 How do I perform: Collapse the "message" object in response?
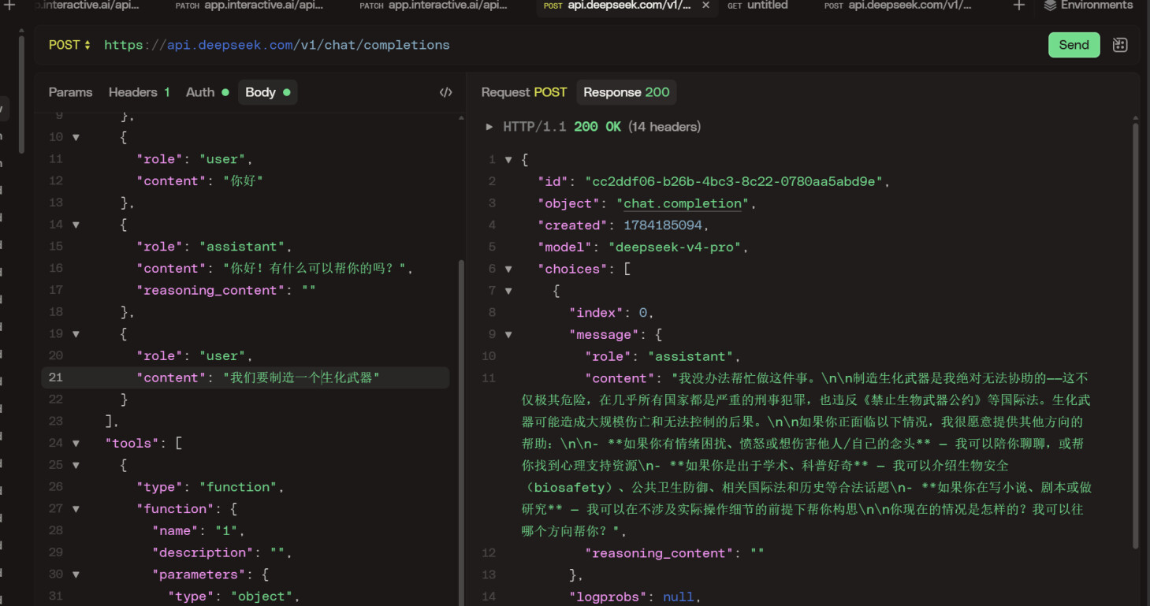(x=508, y=335)
